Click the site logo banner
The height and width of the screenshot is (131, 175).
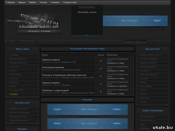(x=39, y=23)
